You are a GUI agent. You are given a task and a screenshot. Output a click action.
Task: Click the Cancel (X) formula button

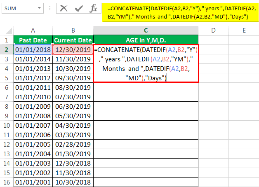64,9
